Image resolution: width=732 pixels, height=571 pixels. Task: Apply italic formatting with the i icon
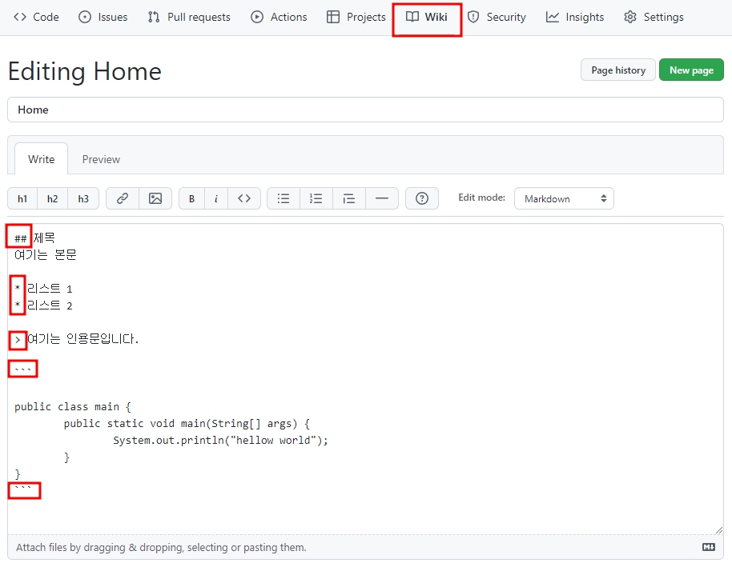click(215, 198)
